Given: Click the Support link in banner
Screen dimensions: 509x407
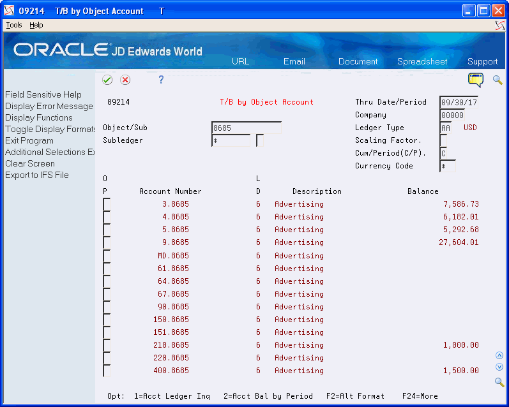Looking at the screenshot, I should pyautogui.click(x=482, y=61).
